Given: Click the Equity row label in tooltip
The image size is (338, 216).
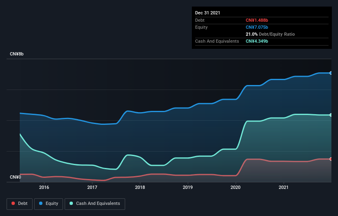Looking at the screenshot, I should tap(201, 27).
